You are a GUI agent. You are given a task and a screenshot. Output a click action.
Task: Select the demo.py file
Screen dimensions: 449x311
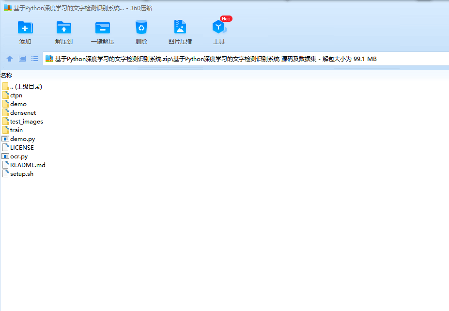click(x=18, y=139)
